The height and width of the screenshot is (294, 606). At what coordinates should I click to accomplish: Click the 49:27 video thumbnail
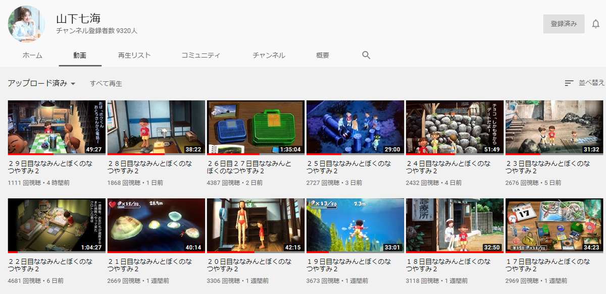(57, 127)
